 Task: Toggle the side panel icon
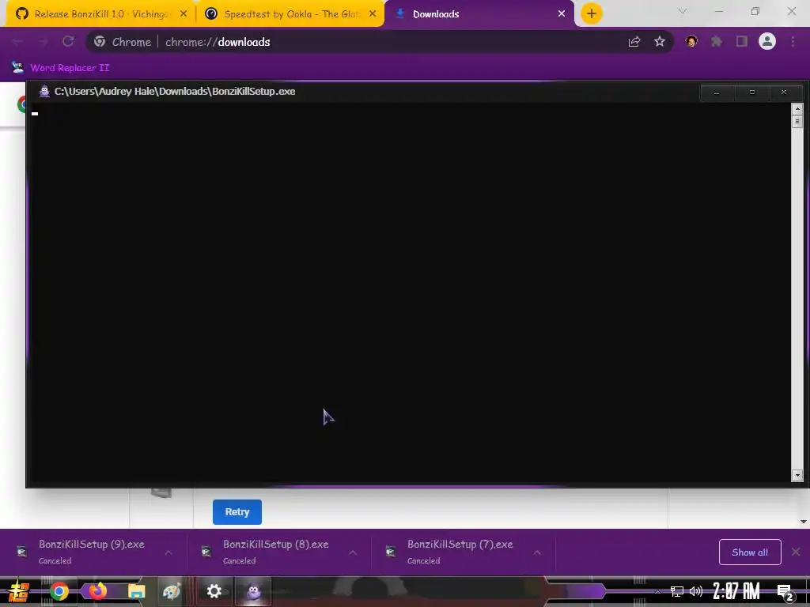(742, 42)
